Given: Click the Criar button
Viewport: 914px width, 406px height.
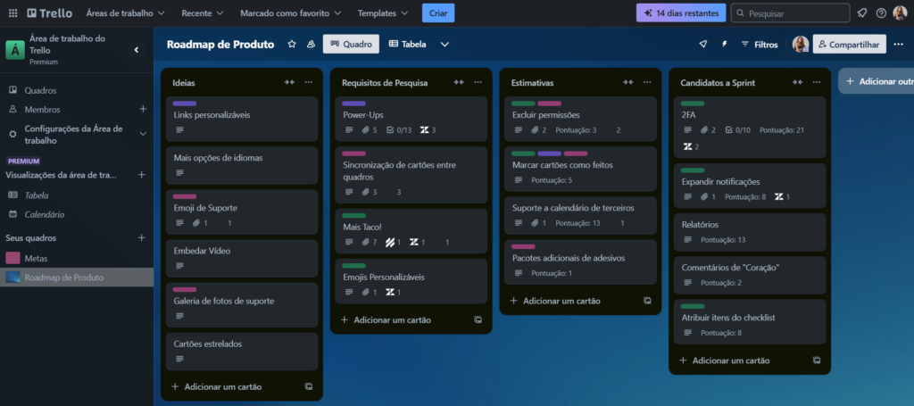Looking at the screenshot, I should (x=437, y=12).
